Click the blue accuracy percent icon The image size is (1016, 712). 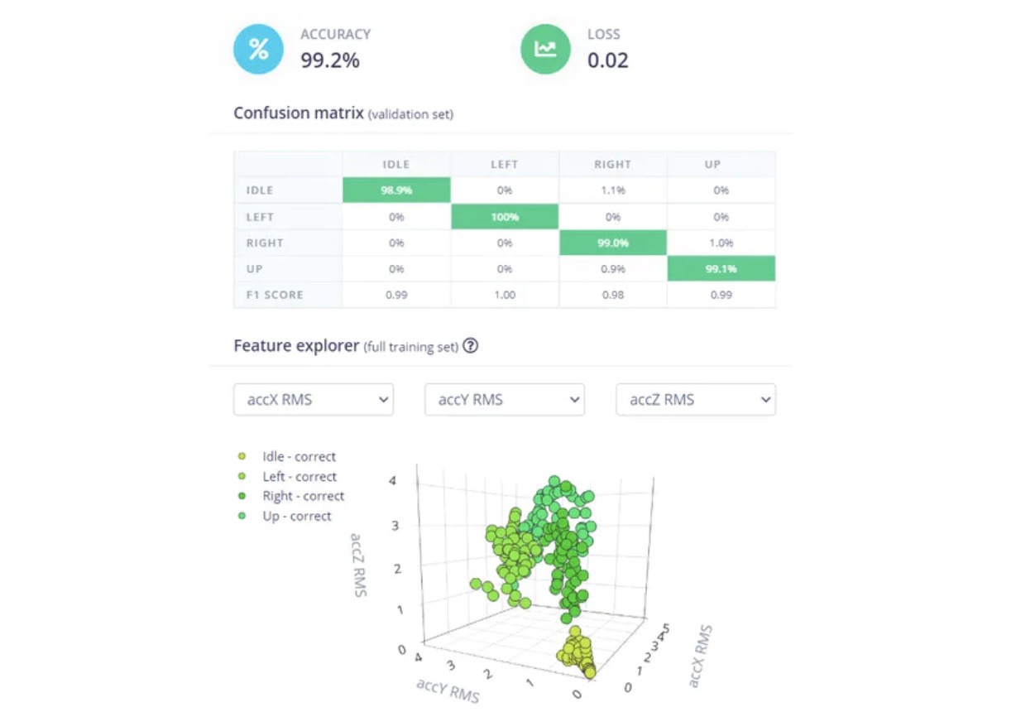click(x=258, y=49)
